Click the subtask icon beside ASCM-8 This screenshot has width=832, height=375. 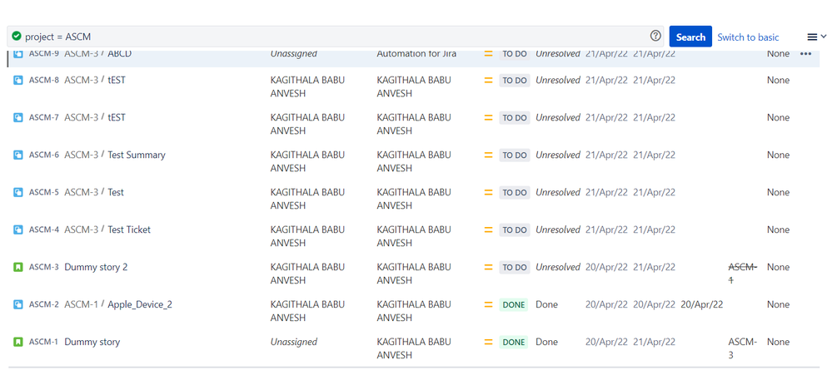coord(18,81)
